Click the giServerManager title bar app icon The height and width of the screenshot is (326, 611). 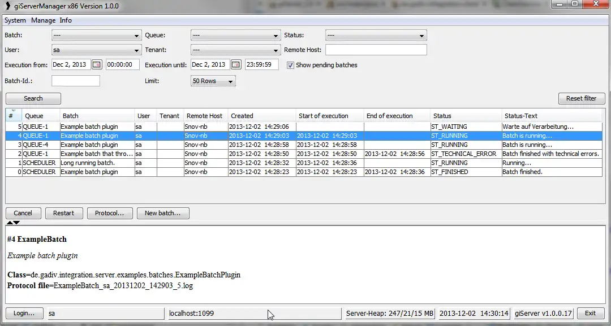tap(7, 6)
